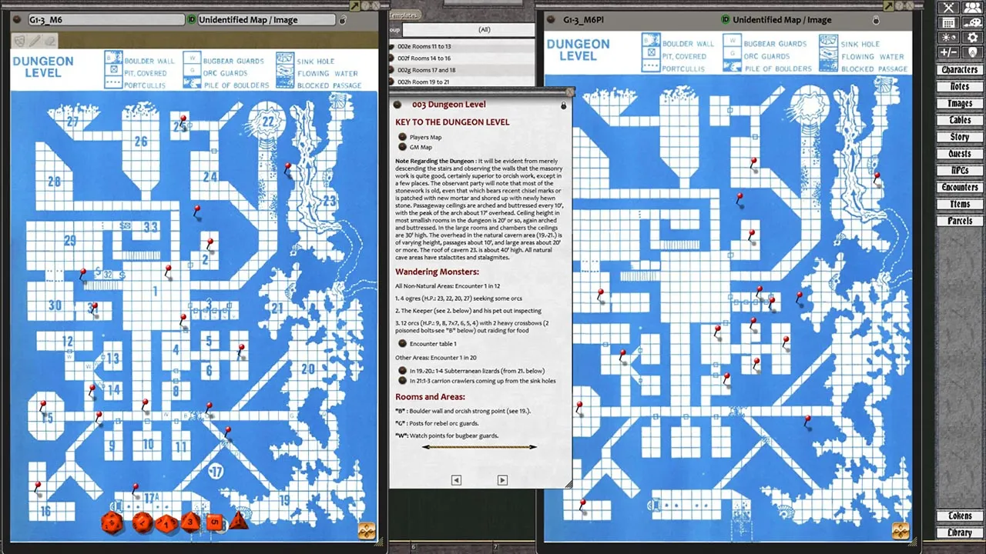Open 002h Room 19 to 21 entry
Viewport: 986px width, 554px height.
click(461, 82)
